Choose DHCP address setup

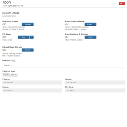click(x=6, y=75)
